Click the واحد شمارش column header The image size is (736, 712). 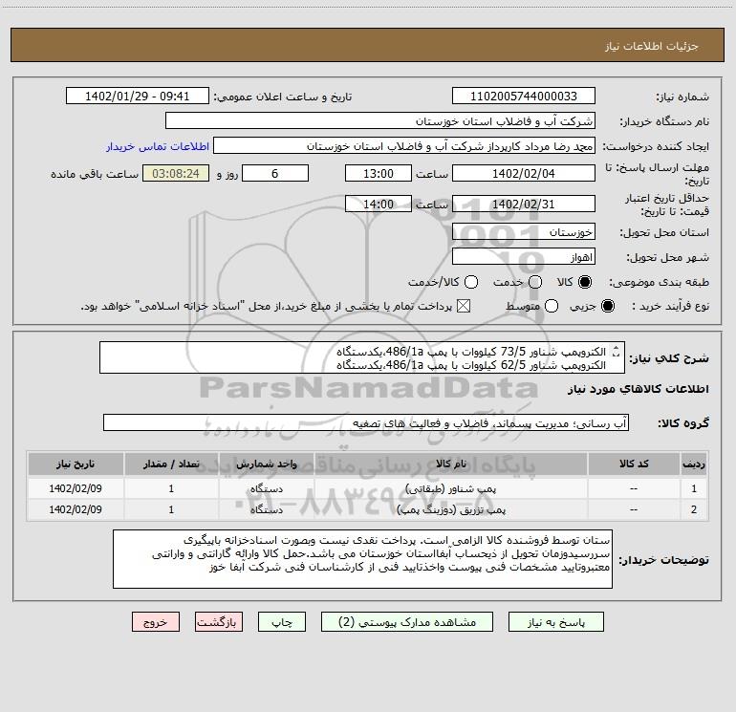266,464
